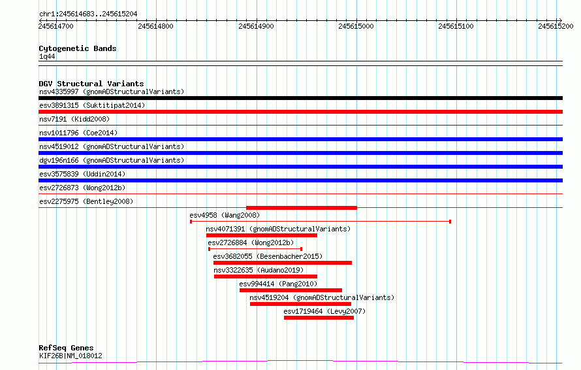Click ruler position 245615200
Screen dimensions: 581x370
[556, 26]
